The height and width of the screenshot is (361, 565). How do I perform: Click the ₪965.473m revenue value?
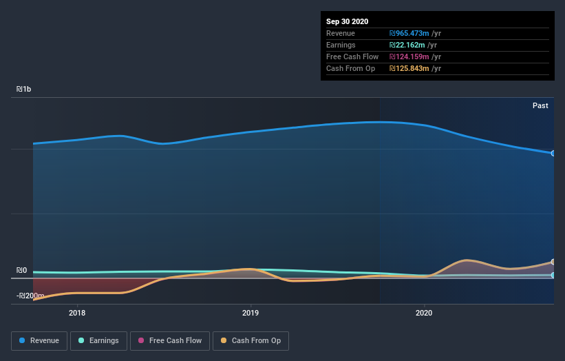[x=409, y=33]
